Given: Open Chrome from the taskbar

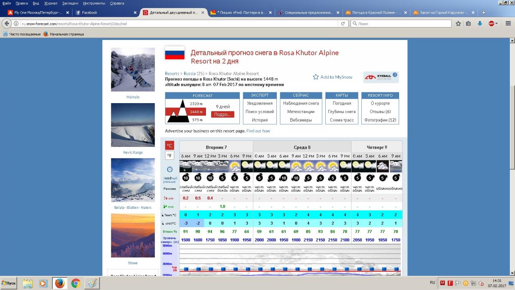Looking at the screenshot, I should pyautogui.click(x=76, y=283).
